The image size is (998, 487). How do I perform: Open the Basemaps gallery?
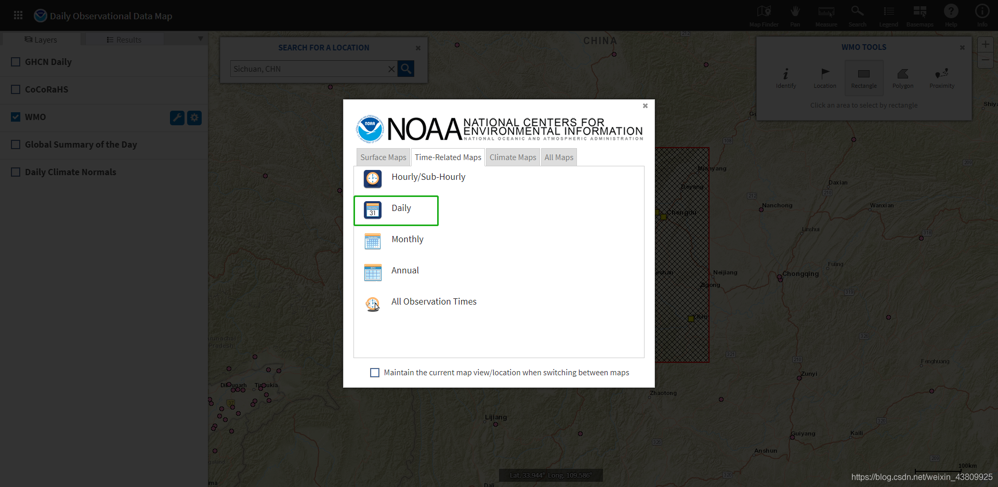[x=920, y=16]
